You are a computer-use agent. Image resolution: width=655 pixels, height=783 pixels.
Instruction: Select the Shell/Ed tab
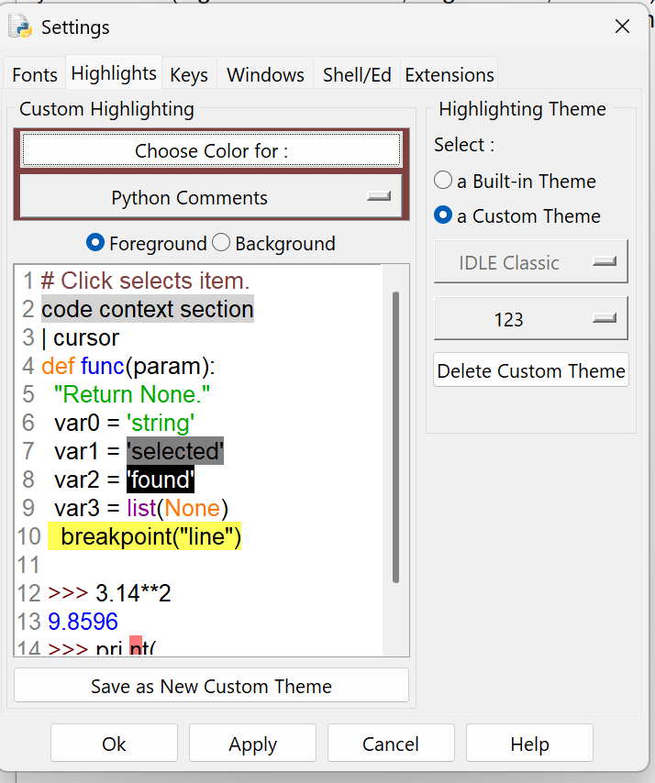357,75
